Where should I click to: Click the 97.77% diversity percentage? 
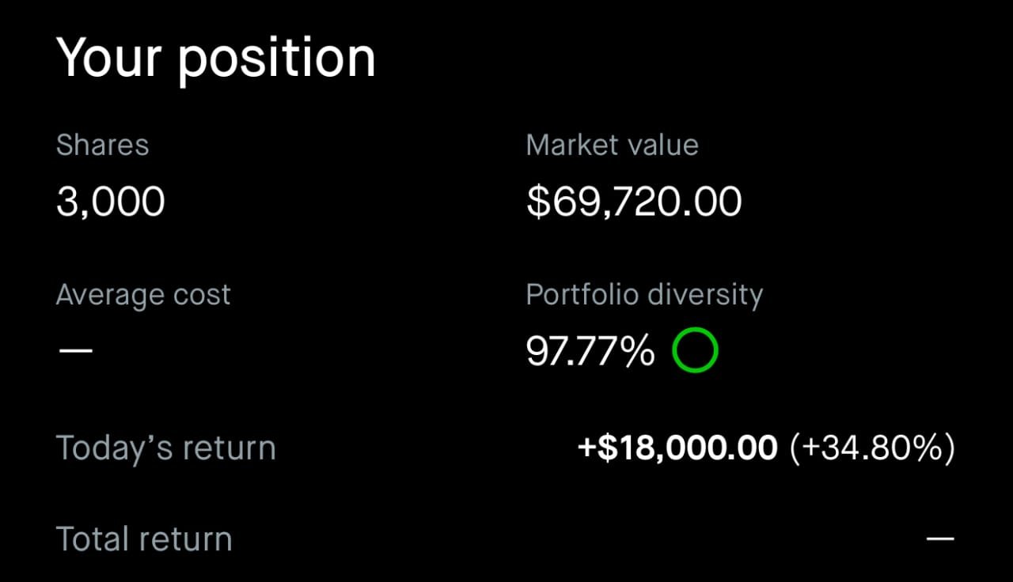[x=590, y=350]
